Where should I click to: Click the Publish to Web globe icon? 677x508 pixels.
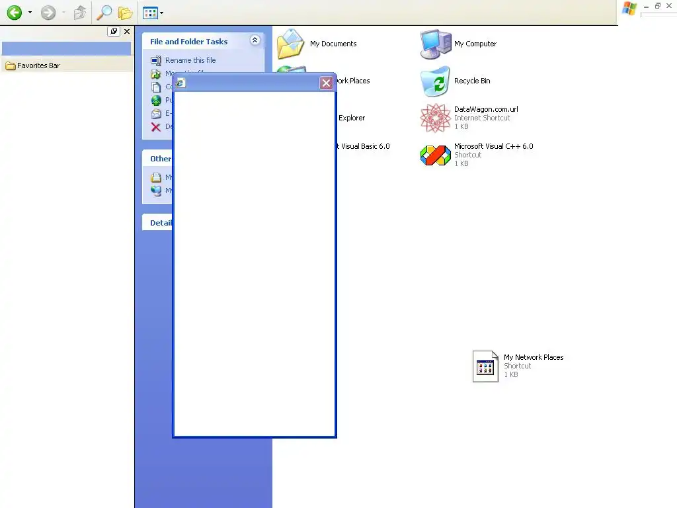(x=156, y=101)
